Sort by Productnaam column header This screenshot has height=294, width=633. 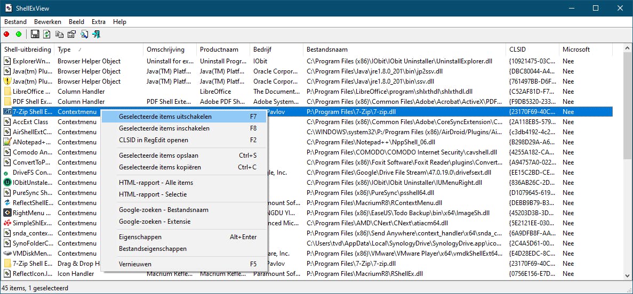tap(223, 50)
